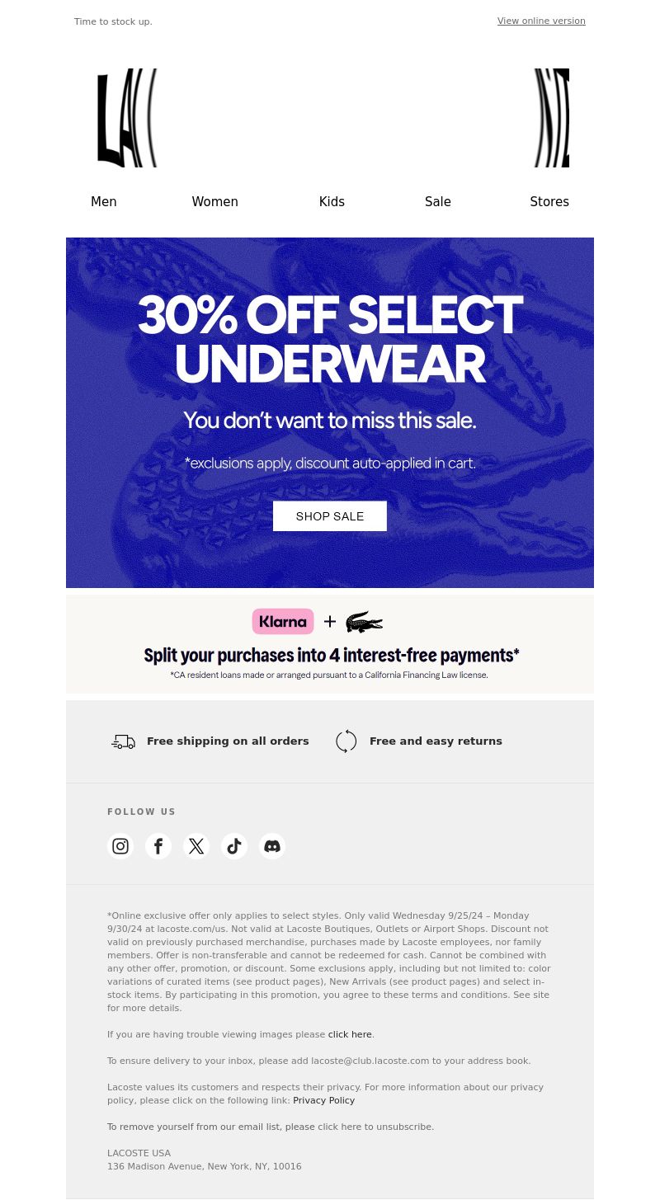Click the Lacoste crocodile logo beside Klarna
The width and height of the screenshot is (660, 1200).
(x=364, y=622)
